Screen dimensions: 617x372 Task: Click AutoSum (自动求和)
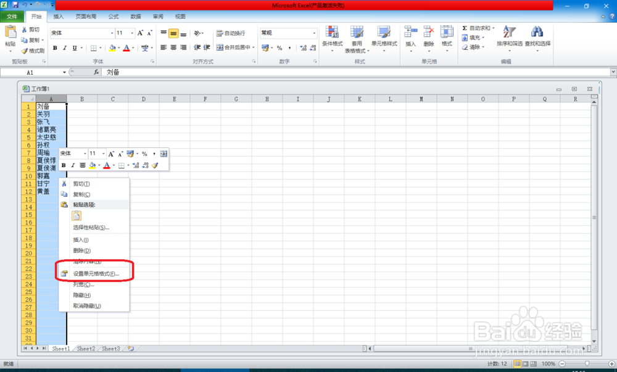click(476, 28)
